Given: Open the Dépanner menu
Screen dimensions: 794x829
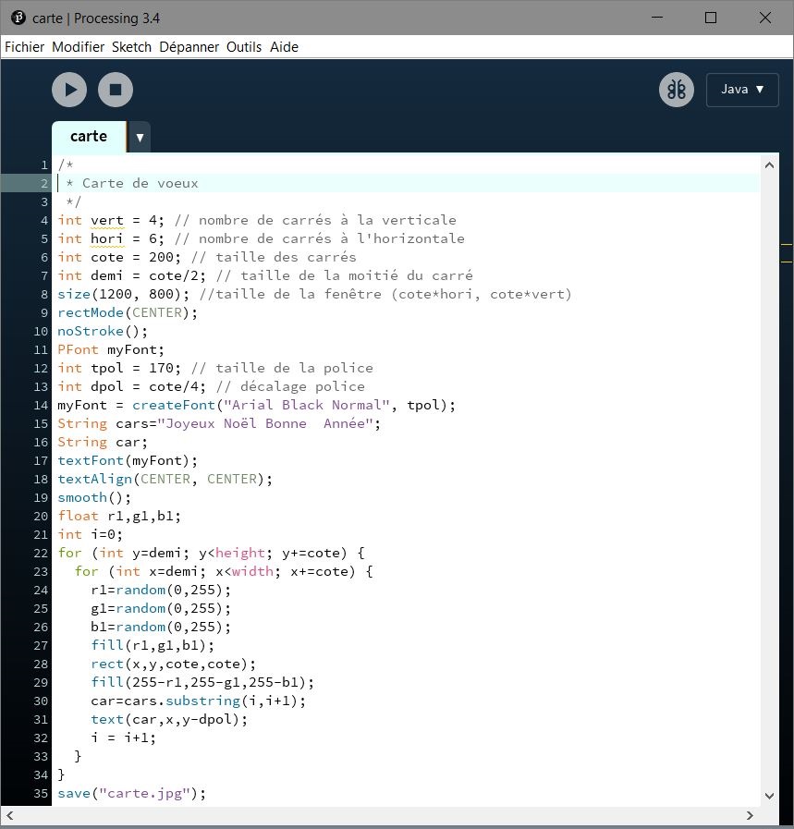Looking at the screenshot, I should pyautogui.click(x=189, y=47).
